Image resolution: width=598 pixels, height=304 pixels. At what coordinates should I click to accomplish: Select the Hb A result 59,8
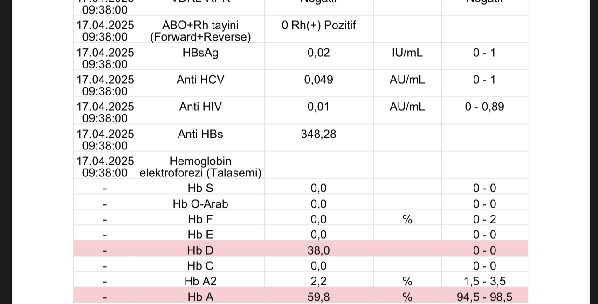point(319,297)
